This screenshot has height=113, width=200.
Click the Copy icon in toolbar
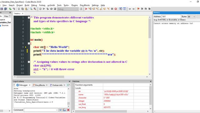coord(22,9)
